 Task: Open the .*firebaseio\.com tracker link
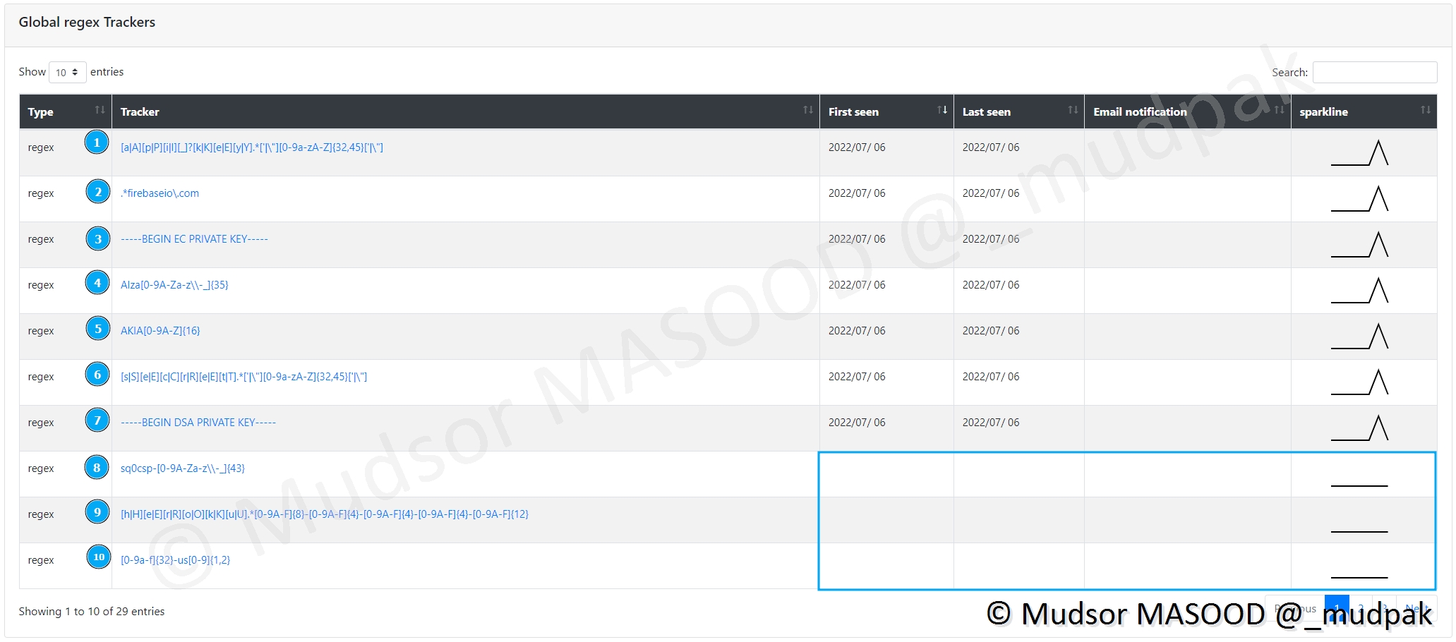pyautogui.click(x=160, y=193)
